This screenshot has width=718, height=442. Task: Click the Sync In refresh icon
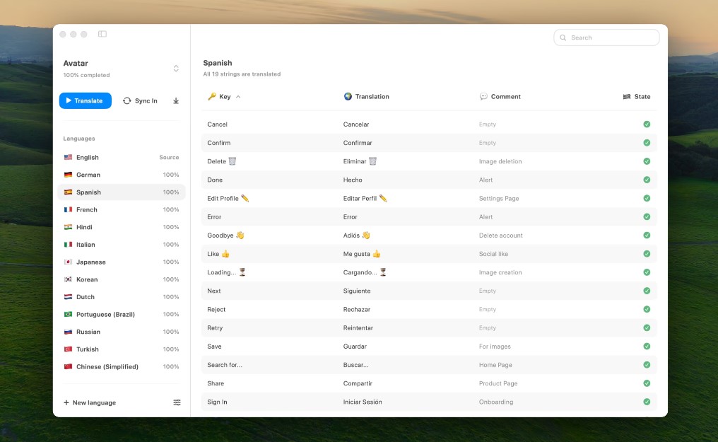tap(127, 101)
